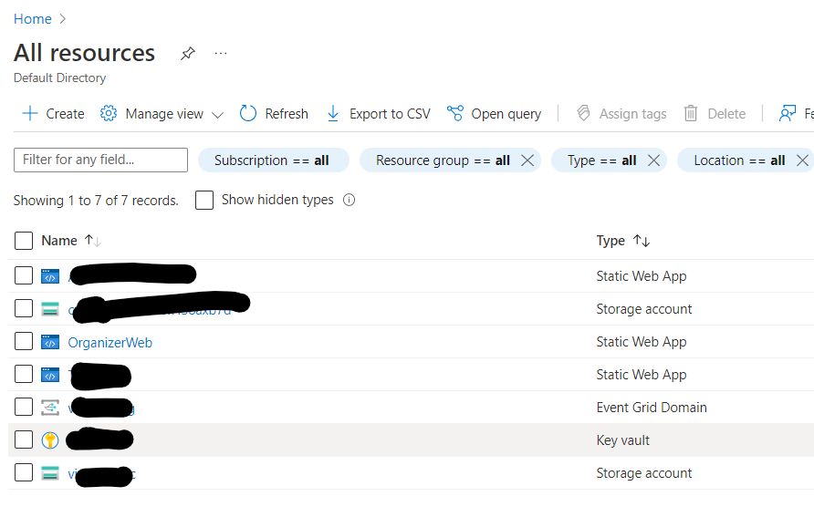The height and width of the screenshot is (517, 814).
Task: Click the Open query graph icon
Action: point(455,114)
